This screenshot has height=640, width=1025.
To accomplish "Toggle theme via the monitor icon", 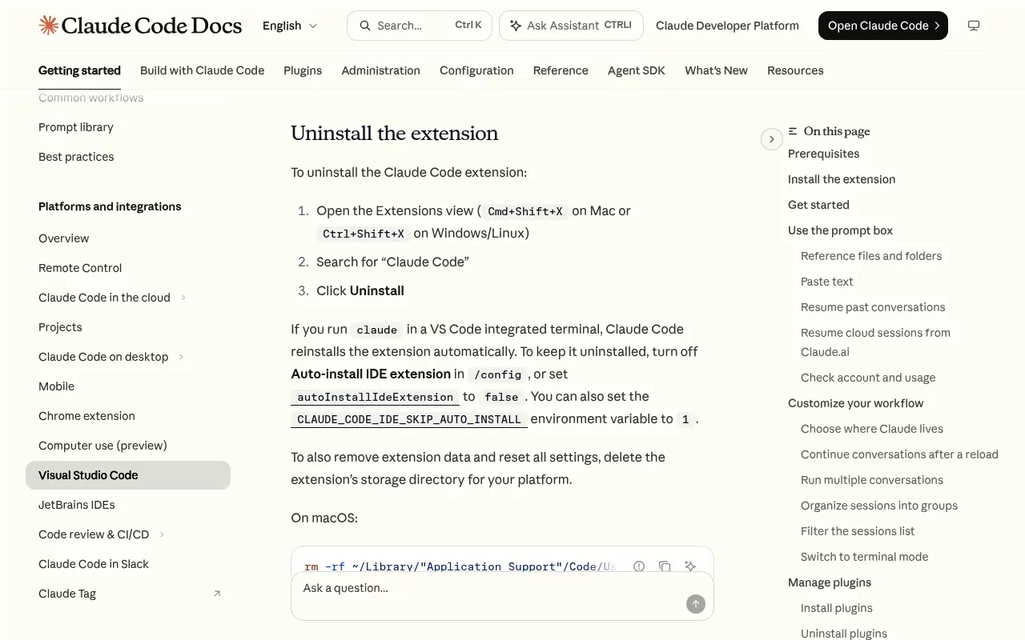I will click(974, 26).
